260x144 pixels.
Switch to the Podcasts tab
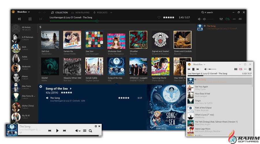(100, 12)
